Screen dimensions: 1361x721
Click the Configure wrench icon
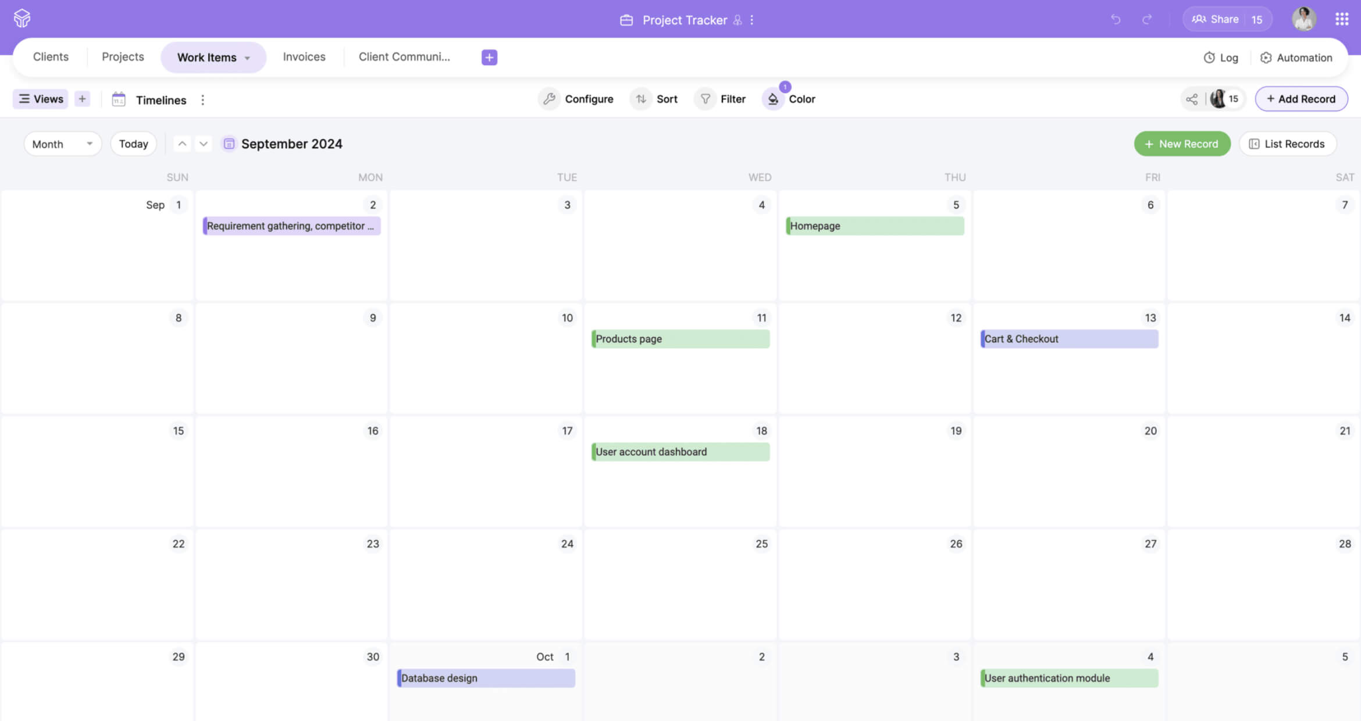pos(549,99)
